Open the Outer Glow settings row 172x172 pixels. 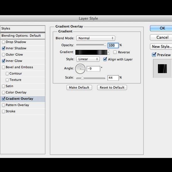coord(23,55)
